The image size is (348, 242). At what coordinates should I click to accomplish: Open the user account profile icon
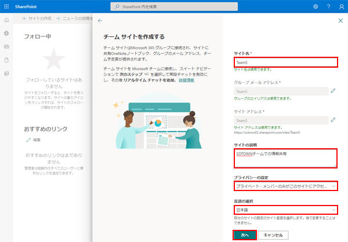(342, 6)
